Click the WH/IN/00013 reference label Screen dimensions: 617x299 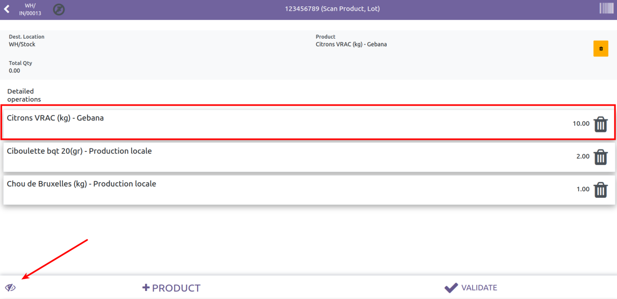pyautogui.click(x=30, y=10)
